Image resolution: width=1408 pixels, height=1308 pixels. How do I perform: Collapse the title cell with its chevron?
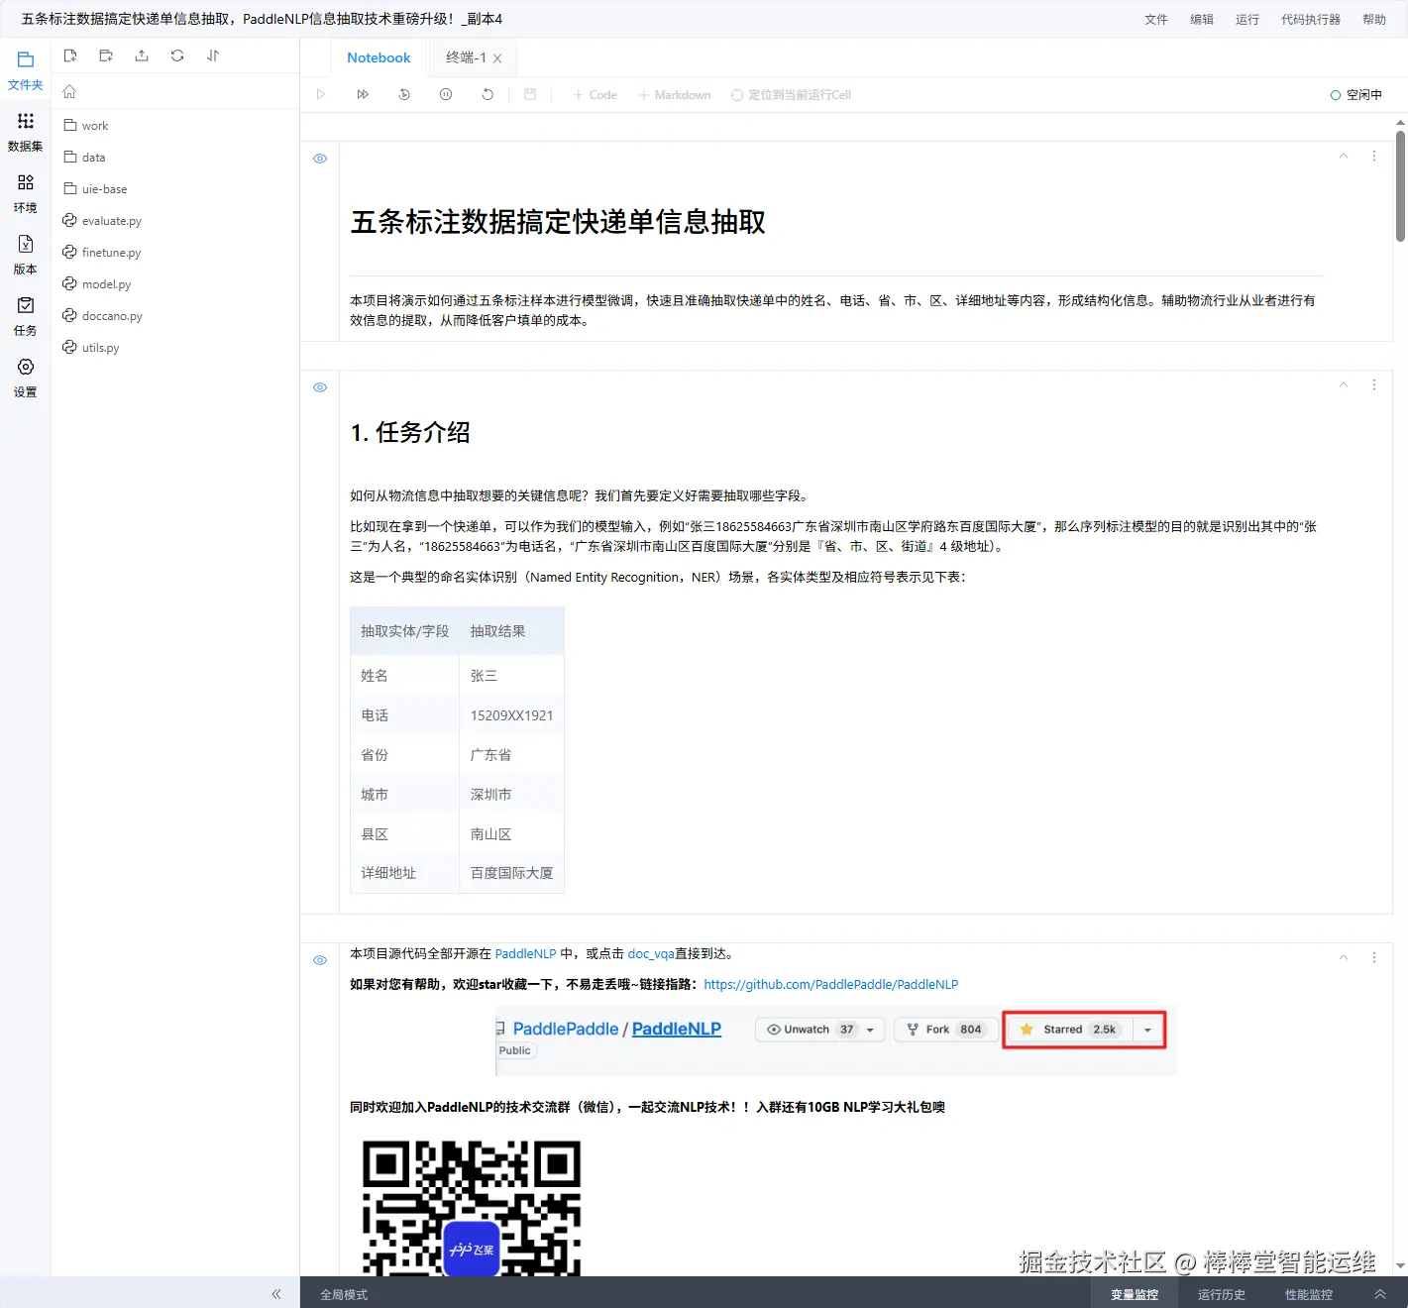pyautogui.click(x=1344, y=156)
